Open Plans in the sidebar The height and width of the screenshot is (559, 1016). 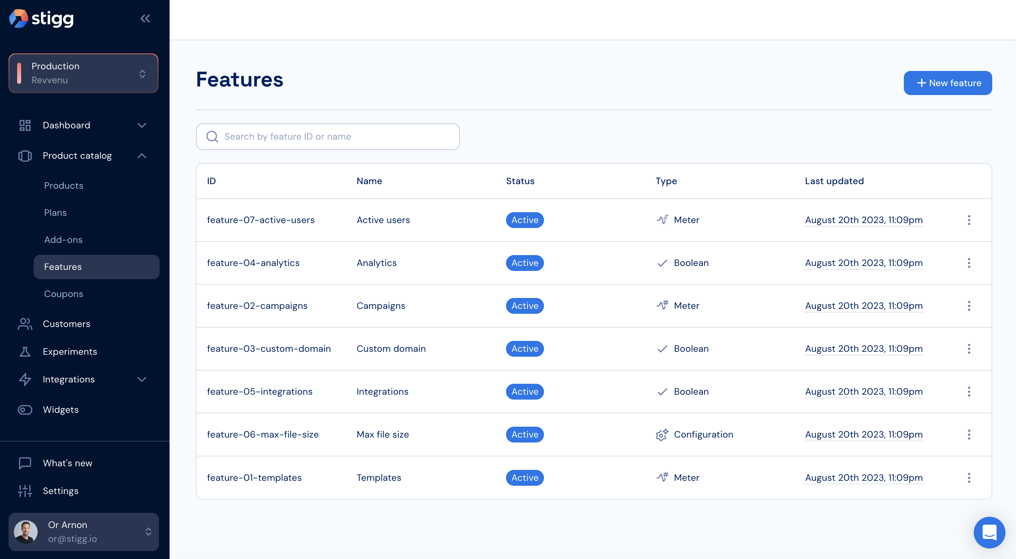pos(55,213)
